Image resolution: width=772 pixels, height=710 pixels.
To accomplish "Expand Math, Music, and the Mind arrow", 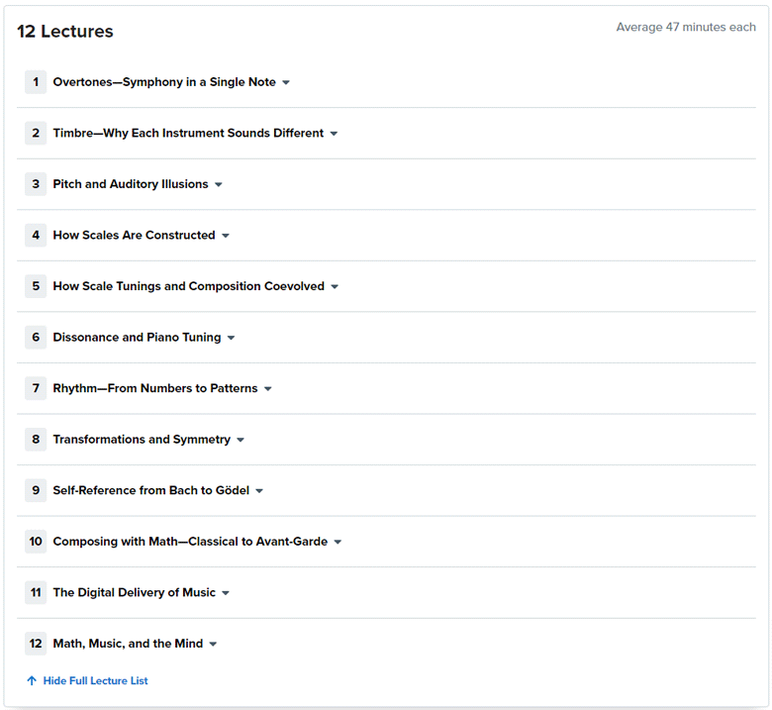I will pyautogui.click(x=213, y=644).
